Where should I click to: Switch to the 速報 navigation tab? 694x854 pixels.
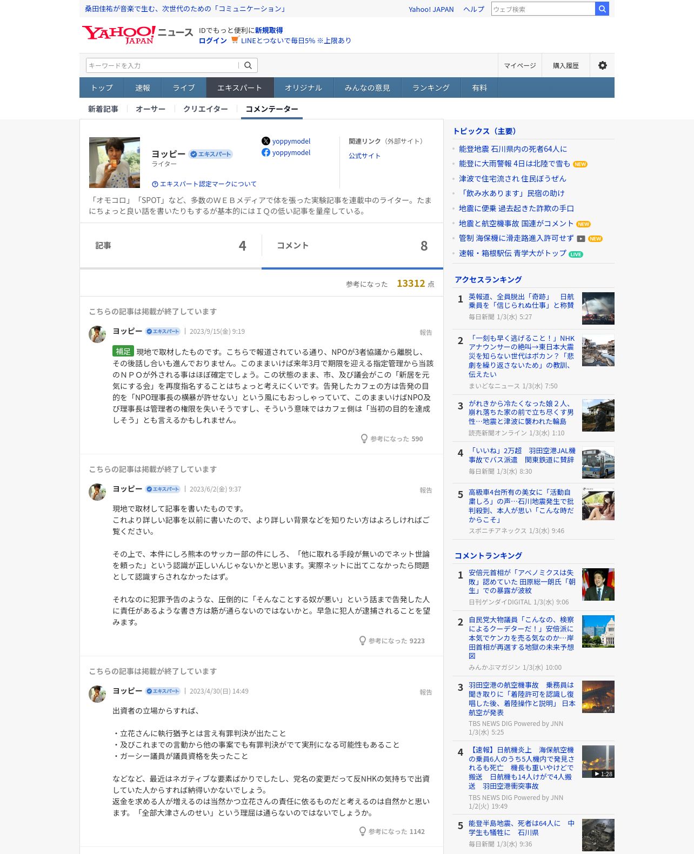[x=143, y=88]
